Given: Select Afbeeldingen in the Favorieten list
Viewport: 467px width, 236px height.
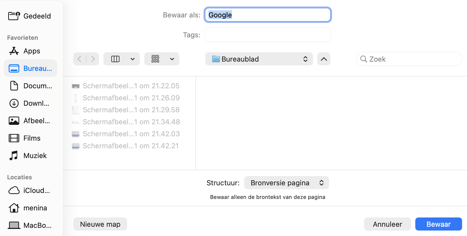Looking at the screenshot, I should click(x=14, y=120).
